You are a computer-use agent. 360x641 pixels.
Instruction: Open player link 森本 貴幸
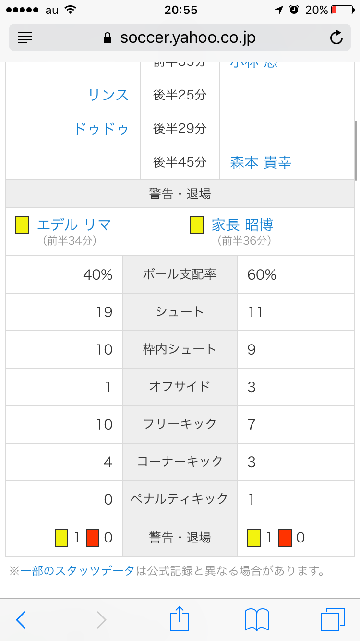[261, 162]
